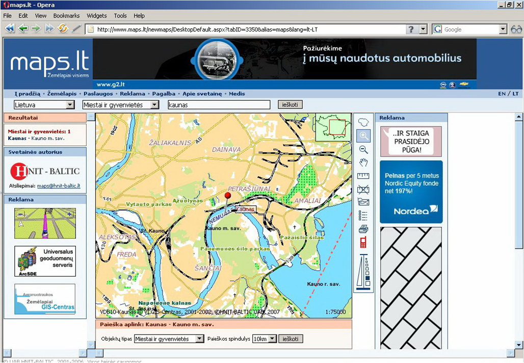
Task: Select the zoom in magnifier tool
Action: (363, 136)
